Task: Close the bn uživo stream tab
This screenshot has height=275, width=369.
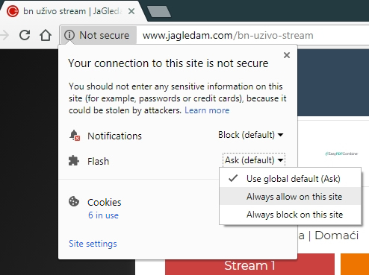Action: (x=131, y=11)
